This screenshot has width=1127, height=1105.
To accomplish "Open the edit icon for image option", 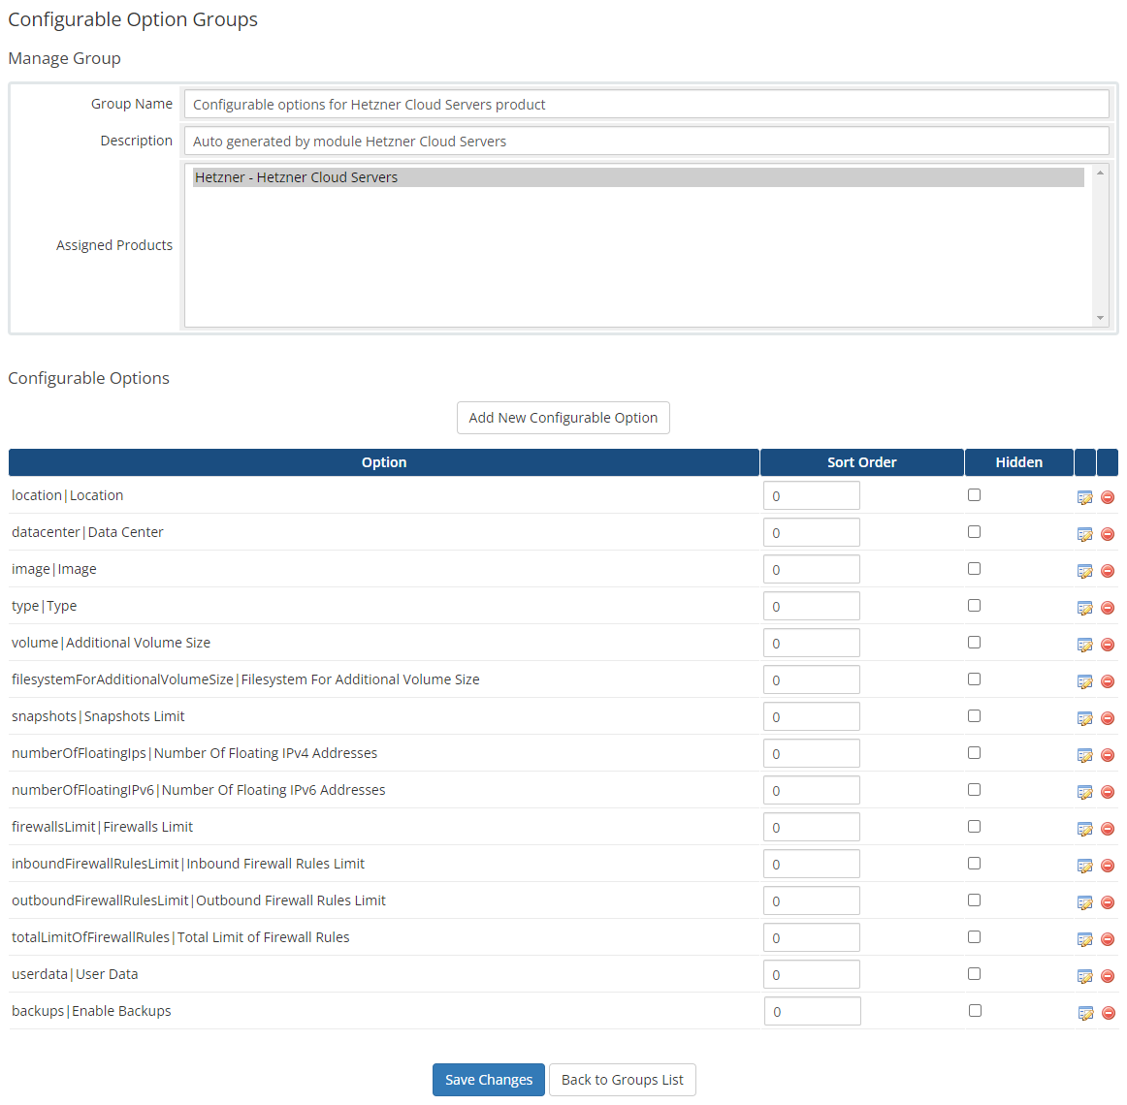I will pos(1085,570).
